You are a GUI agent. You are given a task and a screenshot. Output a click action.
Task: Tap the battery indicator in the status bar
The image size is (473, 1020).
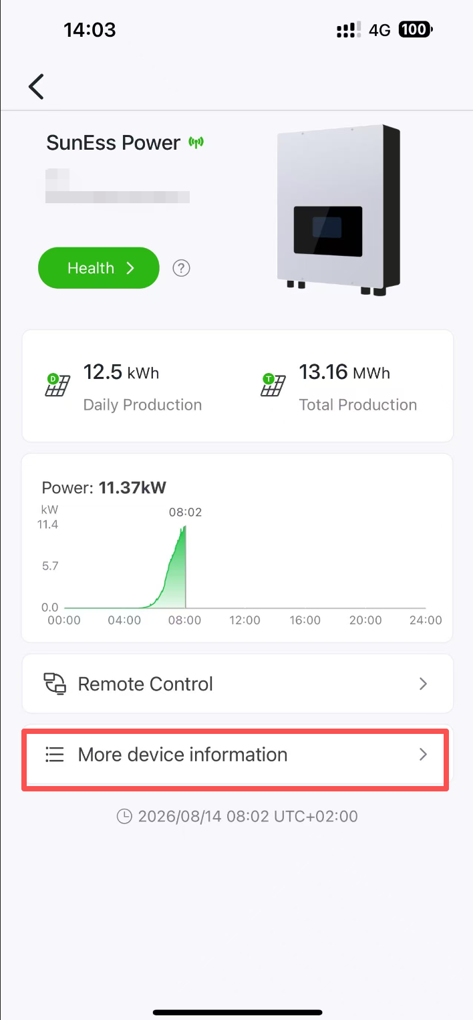click(415, 29)
